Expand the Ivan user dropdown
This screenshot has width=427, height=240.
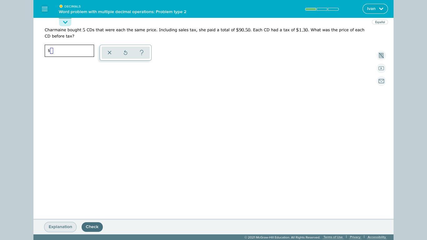coord(375,9)
